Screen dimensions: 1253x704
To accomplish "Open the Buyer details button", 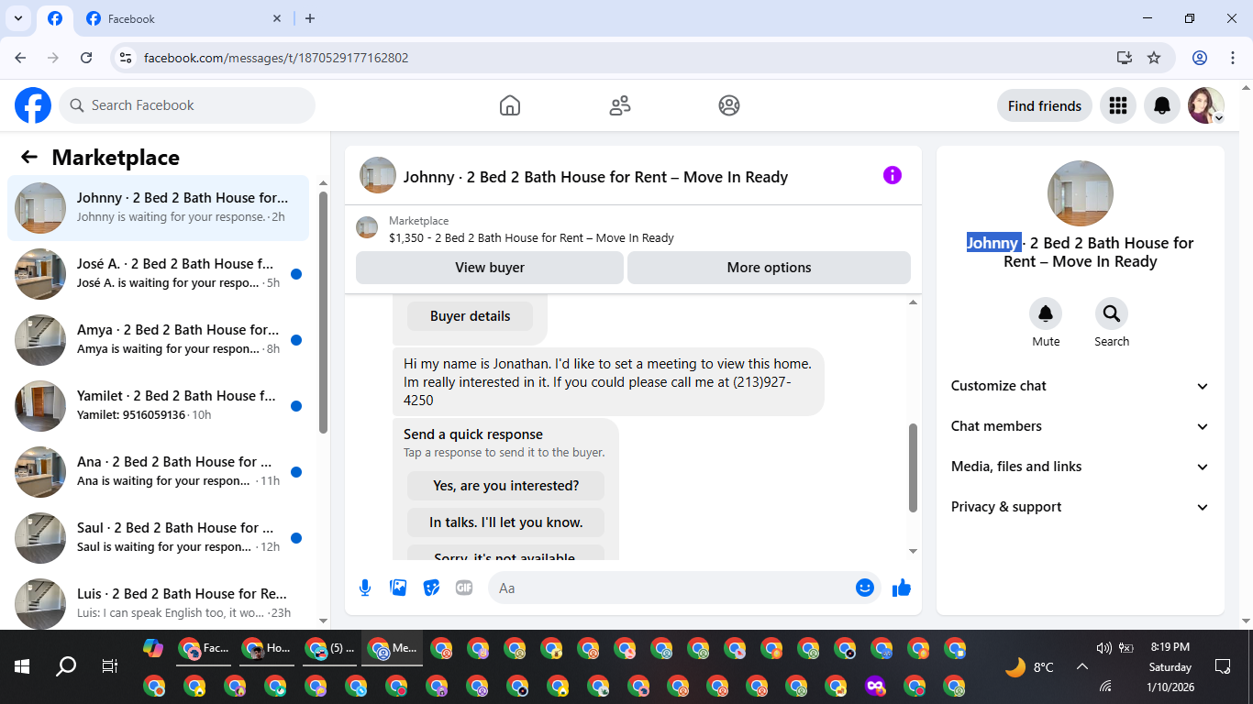I will [x=470, y=316].
